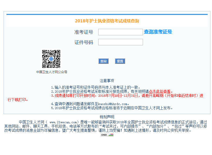The width and height of the screenshot is (212, 155).
Task: Click inside the 准考证号 input box
Action: 120,32
